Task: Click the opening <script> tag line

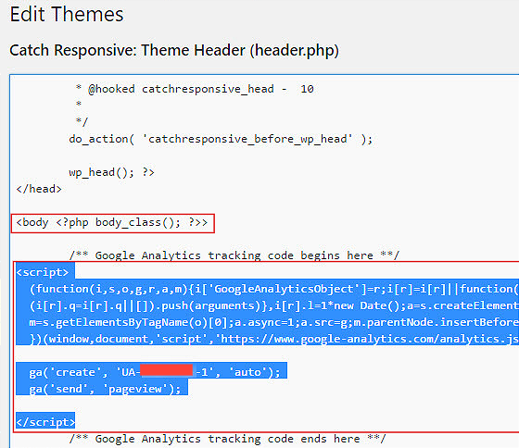Action: coord(43,272)
